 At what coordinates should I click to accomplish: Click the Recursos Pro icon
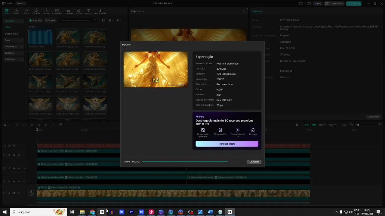[x=220, y=132]
